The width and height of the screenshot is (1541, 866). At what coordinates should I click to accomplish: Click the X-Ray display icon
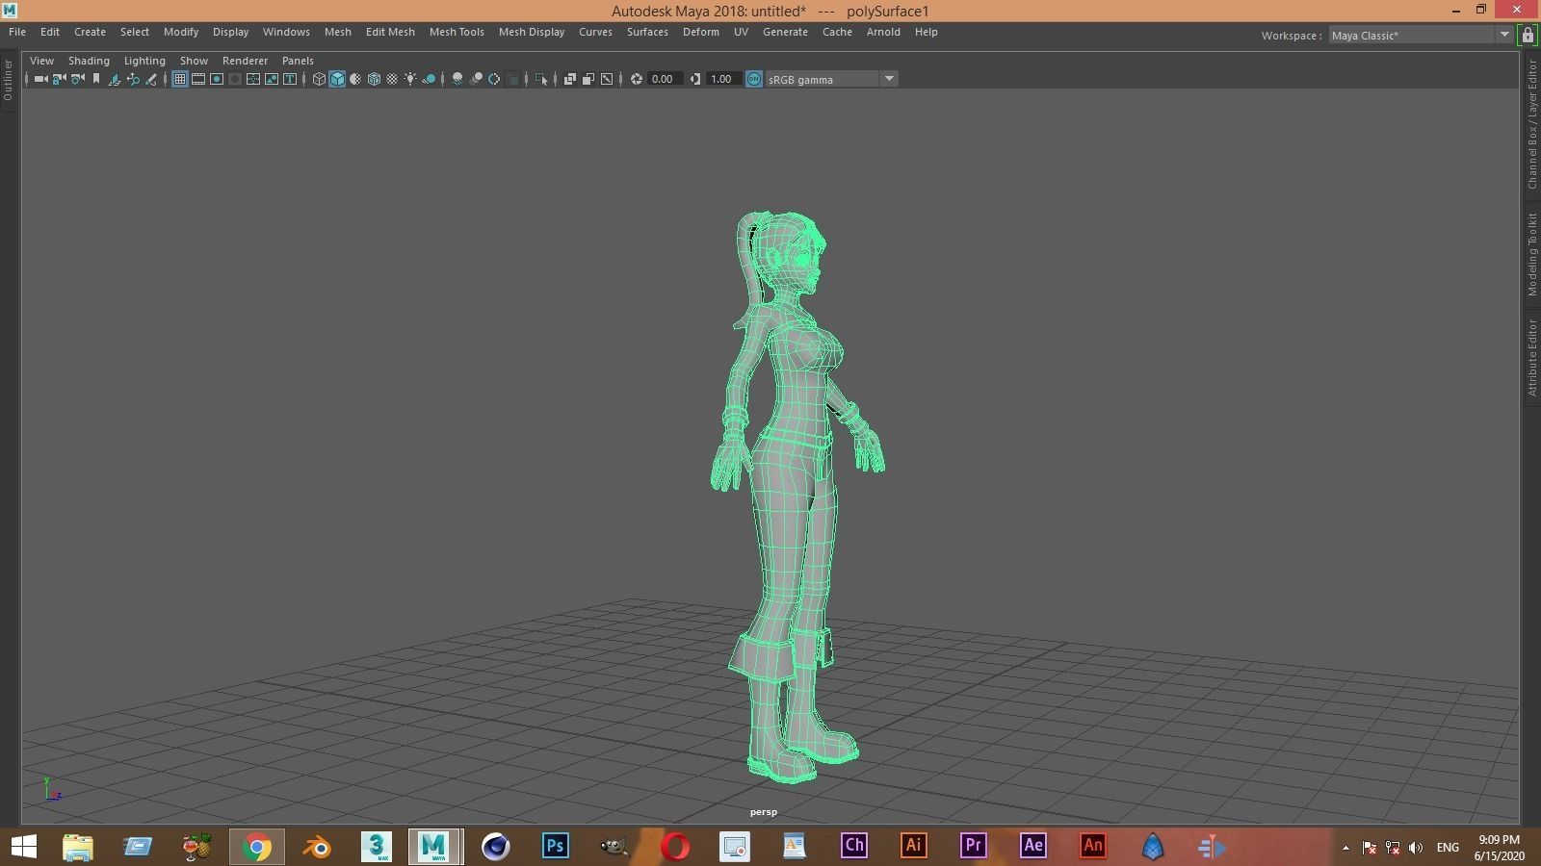(x=570, y=79)
